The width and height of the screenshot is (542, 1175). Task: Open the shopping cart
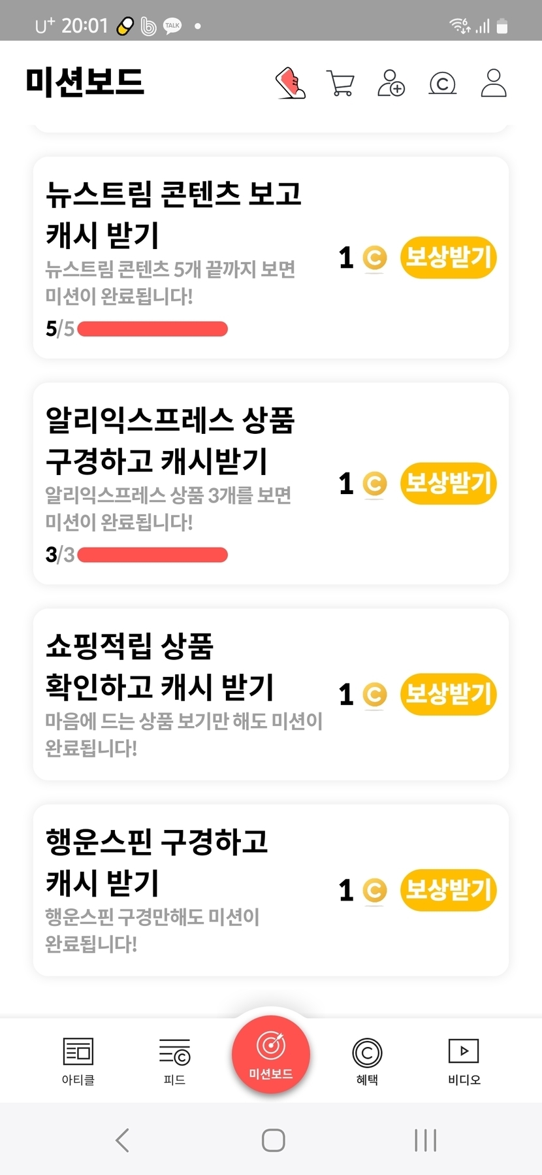point(340,83)
